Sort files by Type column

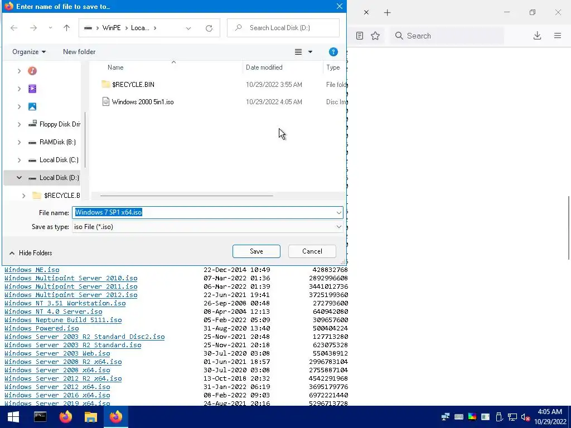click(x=333, y=67)
